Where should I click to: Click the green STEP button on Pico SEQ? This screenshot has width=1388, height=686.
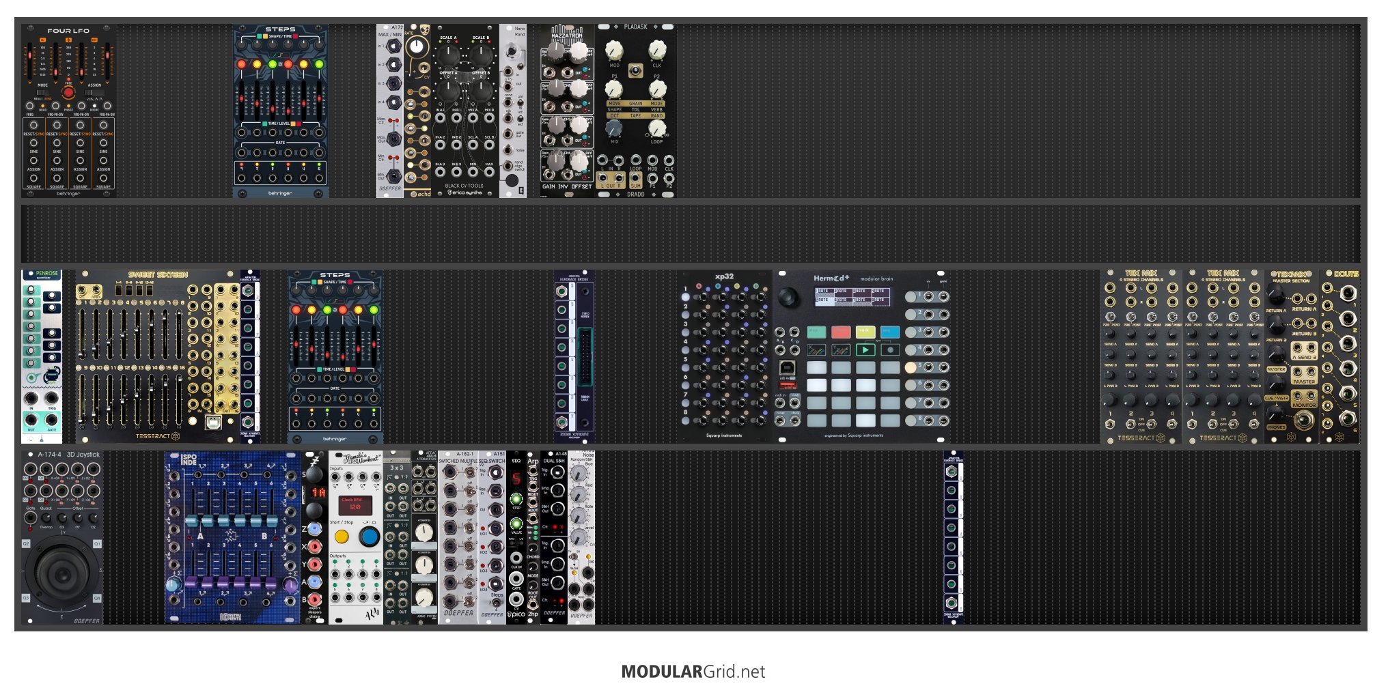coord(516,499)
